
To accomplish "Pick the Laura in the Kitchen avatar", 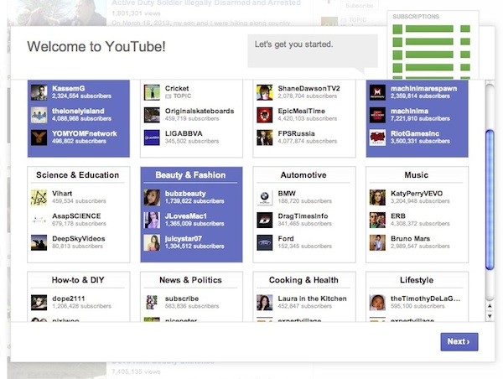I will tap(264, 303).
